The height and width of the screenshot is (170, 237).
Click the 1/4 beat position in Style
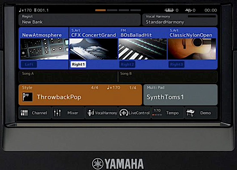133,88
